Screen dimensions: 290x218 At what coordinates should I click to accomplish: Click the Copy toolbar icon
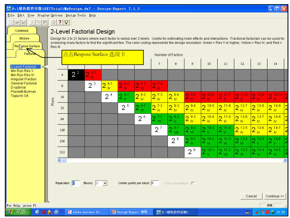(x=38, y=22)
